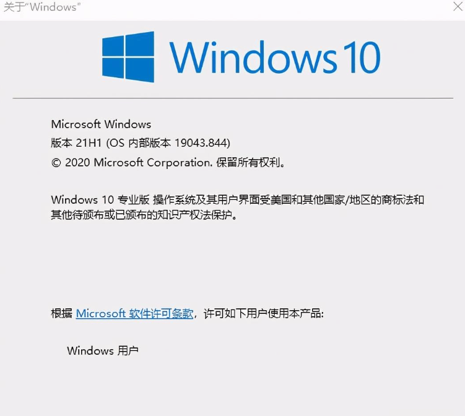Click the 版本 label on version line

point(62,143)
